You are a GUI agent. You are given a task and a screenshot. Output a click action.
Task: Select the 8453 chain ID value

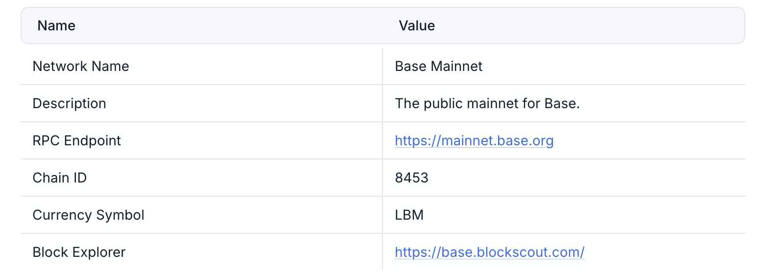tap(411, 178)
